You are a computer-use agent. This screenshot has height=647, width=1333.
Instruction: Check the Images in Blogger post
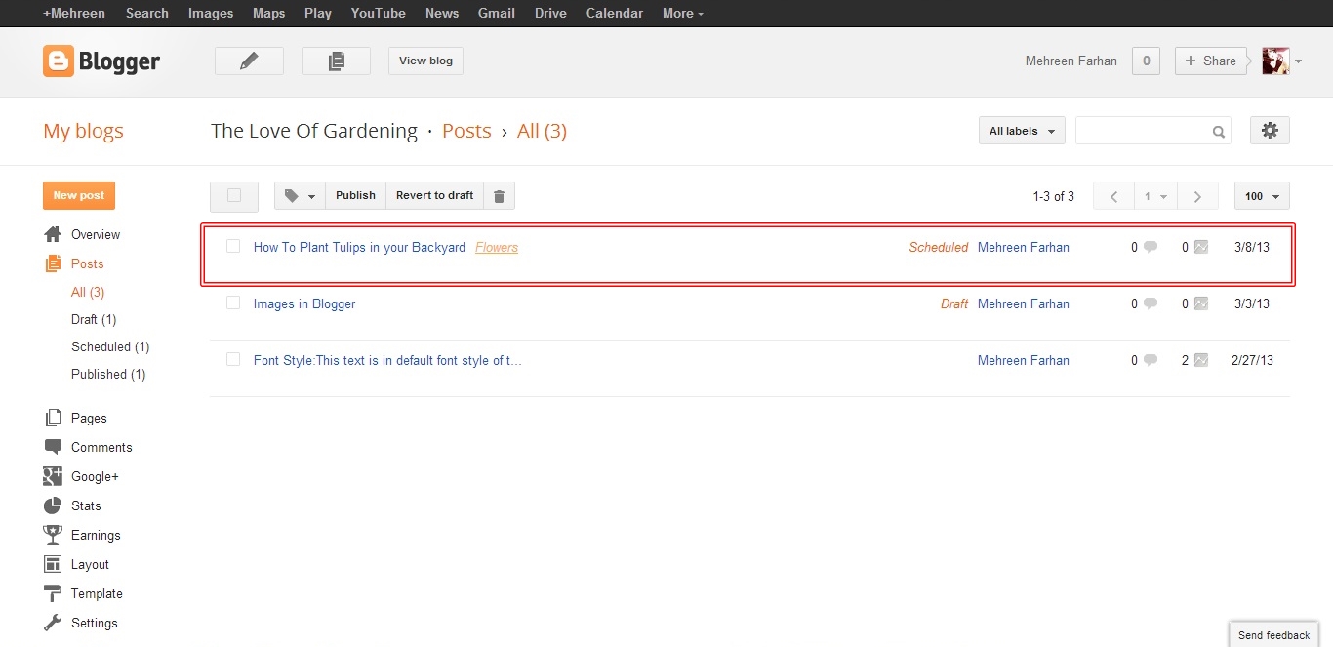[x=233, y=303]
